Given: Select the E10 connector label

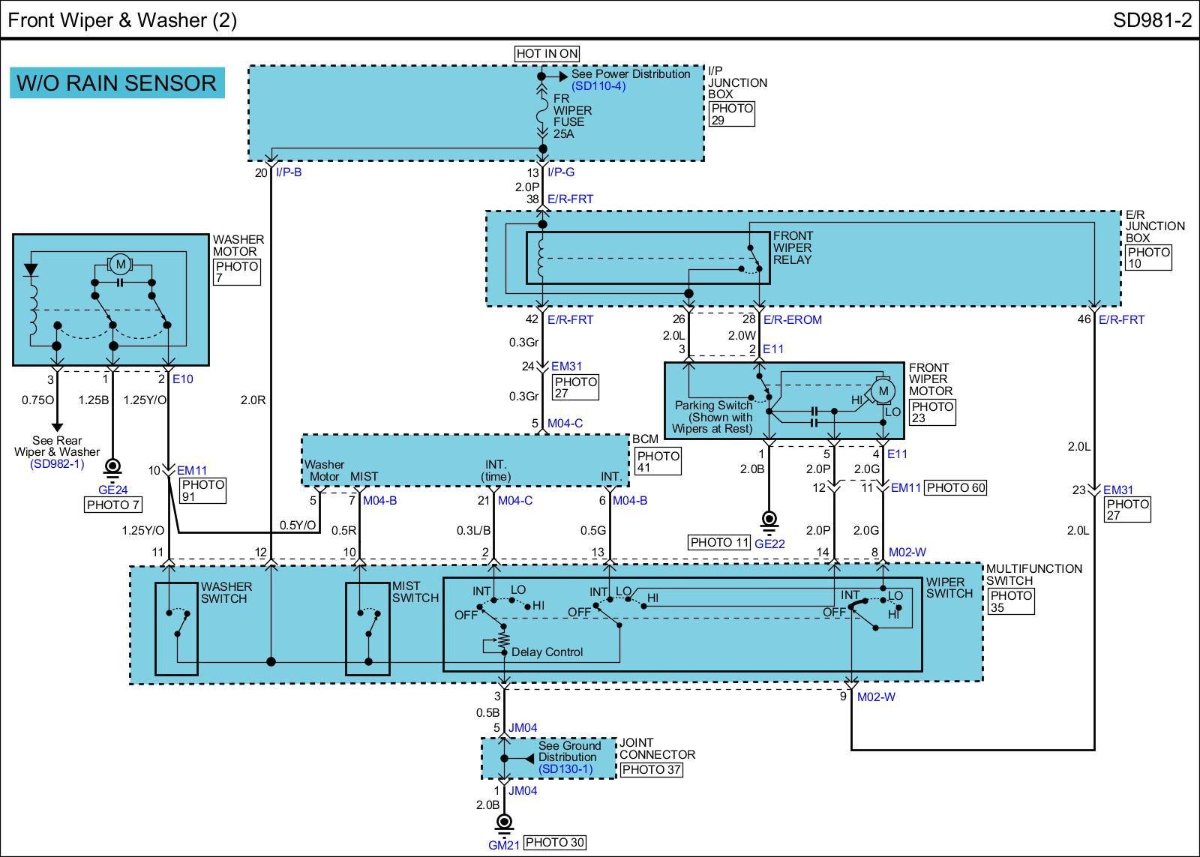Looking at the screenshot, I should [x=183, y=379].
